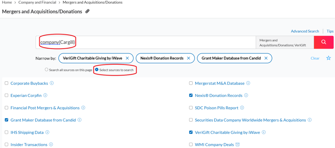The height and width of the screenshot is (148, 335).
Task: Check the WMI Company Deals checkbox
Action: click(x=191, y=145)
